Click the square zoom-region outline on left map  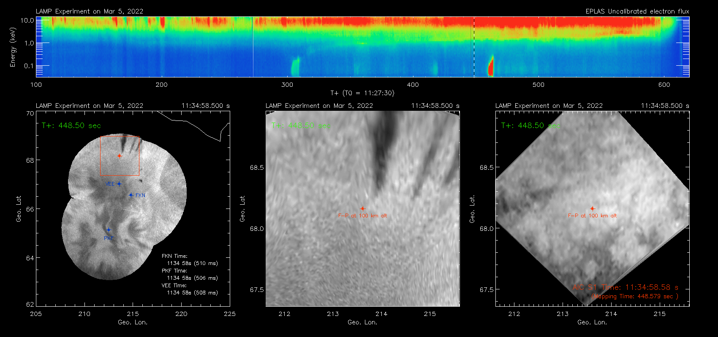click(x=120, y=155)
